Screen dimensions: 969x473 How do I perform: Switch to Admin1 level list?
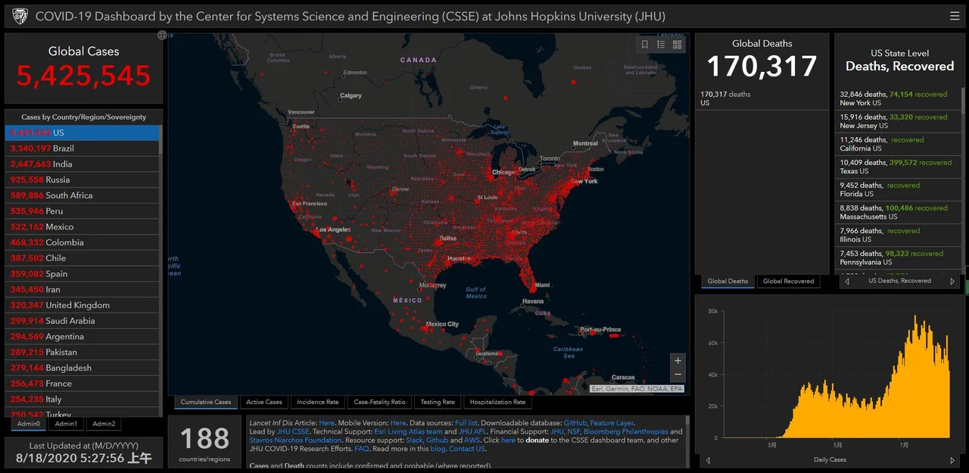(x=66, y=424)
